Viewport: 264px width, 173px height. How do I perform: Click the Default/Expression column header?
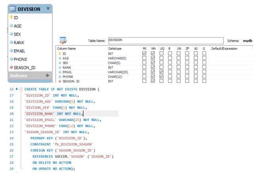[224, 49]
